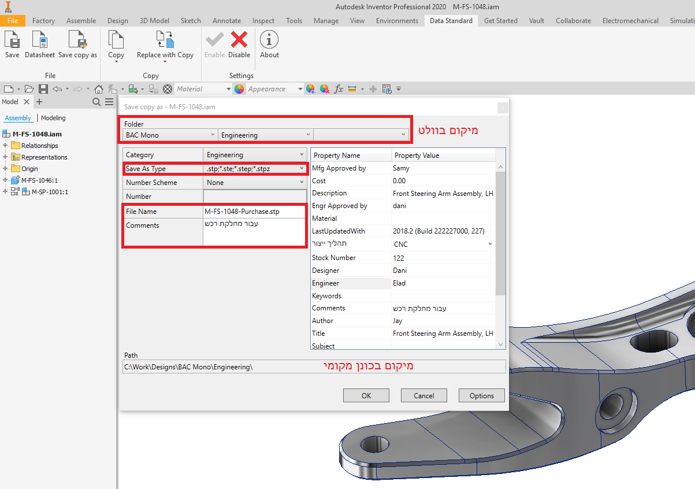Expand the M-FS-1046:1 tree node

[x=5, y=180]
